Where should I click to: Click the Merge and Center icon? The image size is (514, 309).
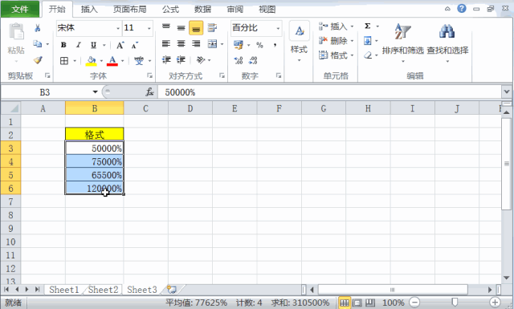click(x=212, y=43)
